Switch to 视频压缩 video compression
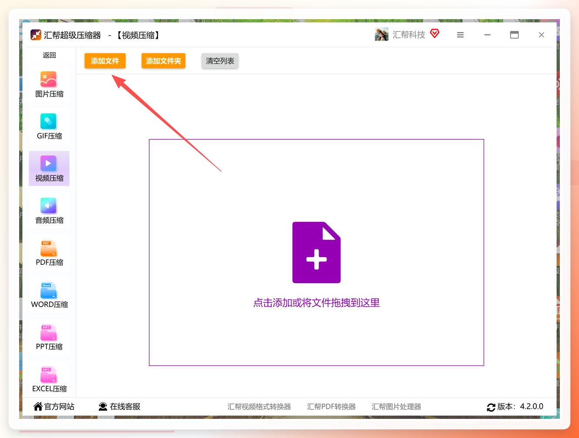The height and width of the screenshot is (438, 579). tap(49, 169)
